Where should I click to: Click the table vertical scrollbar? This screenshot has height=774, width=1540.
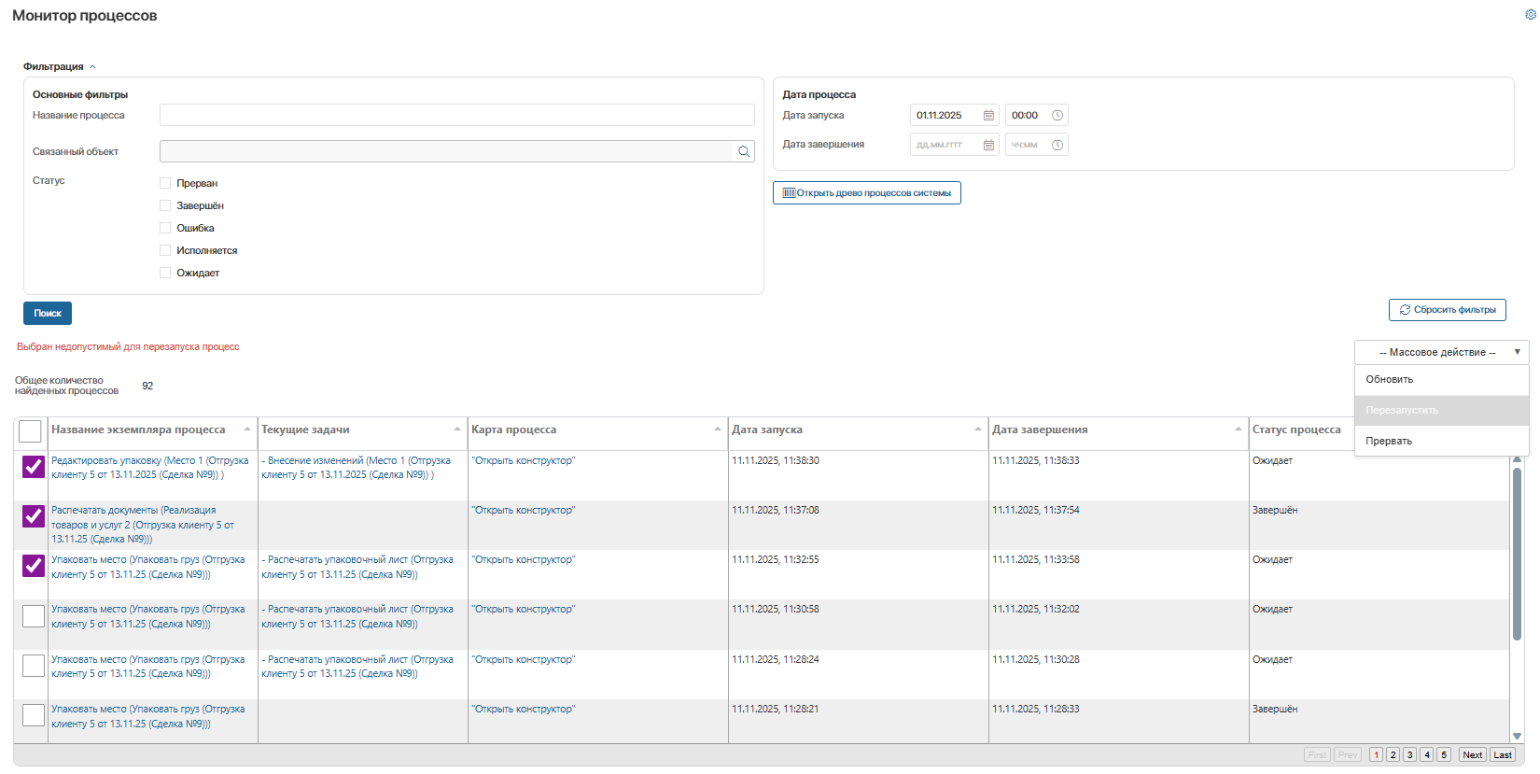coord(1517,560)
